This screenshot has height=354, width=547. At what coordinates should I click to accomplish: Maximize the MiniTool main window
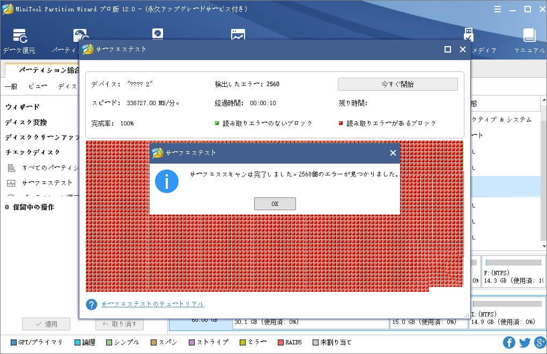pos(528,10)
